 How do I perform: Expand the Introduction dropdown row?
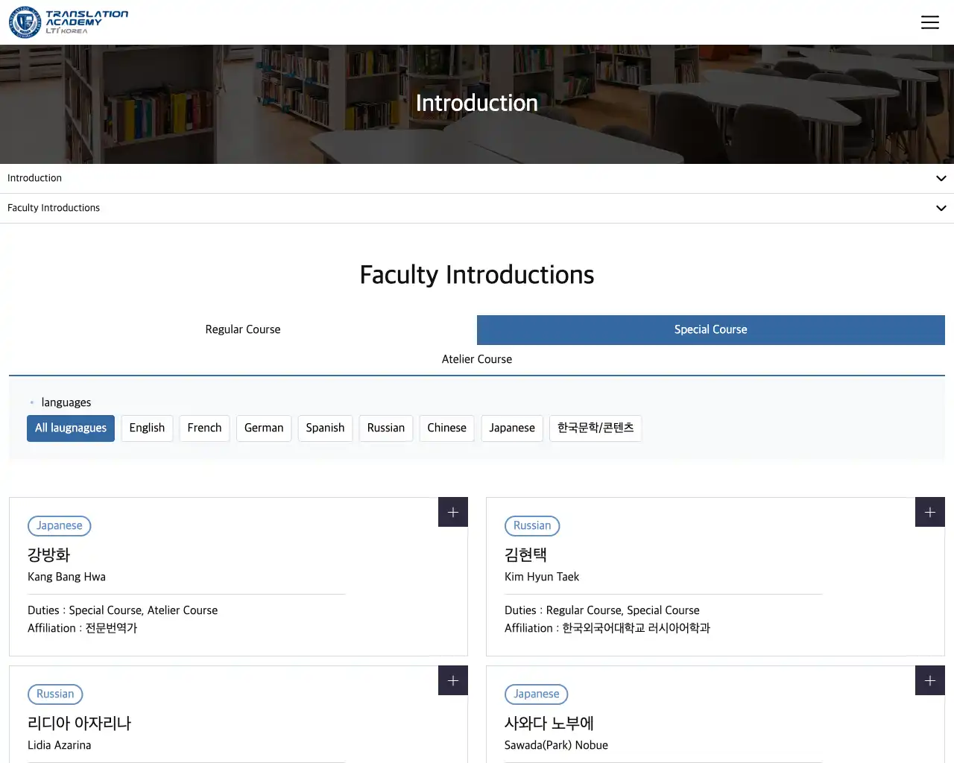[477, 178]
